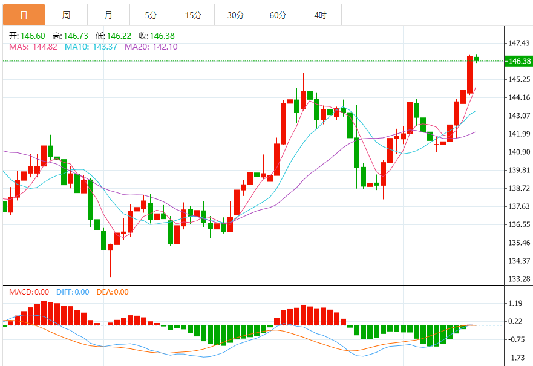Click the latest small green candlestick

tap(477, 59)
